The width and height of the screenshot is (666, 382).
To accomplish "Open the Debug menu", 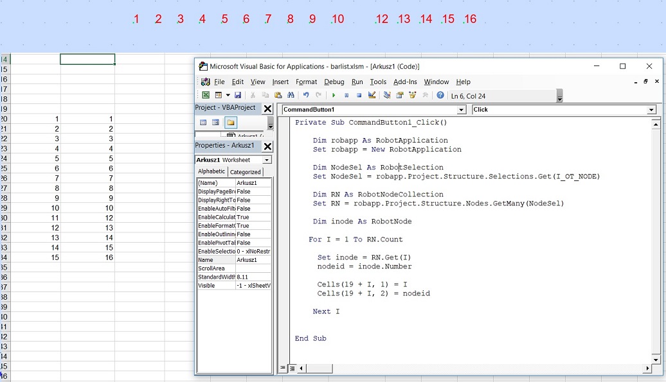I will [334, 82].
